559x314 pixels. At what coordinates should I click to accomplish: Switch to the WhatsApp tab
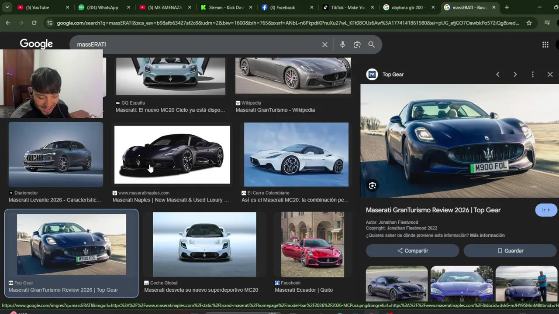pyautogui.click(x=104, y=7)
